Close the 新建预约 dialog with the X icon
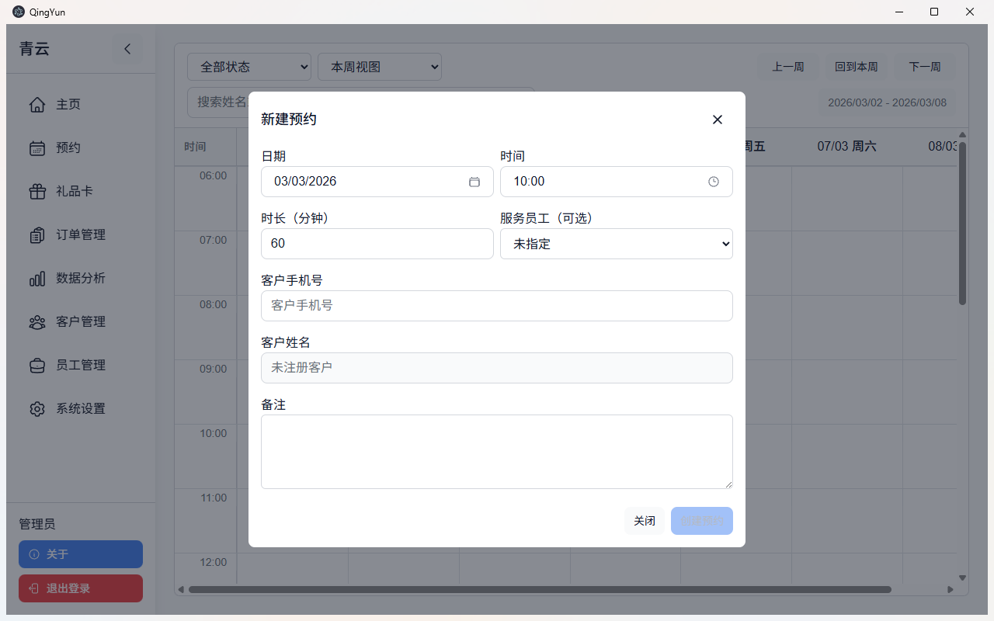The image size is (994, 621). 718,120
